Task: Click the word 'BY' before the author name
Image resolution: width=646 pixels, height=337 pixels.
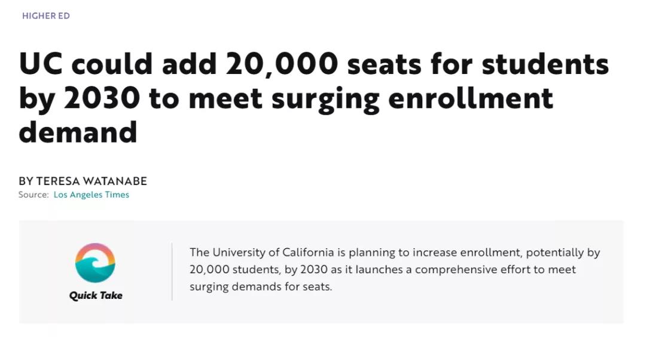Action: 26,181
